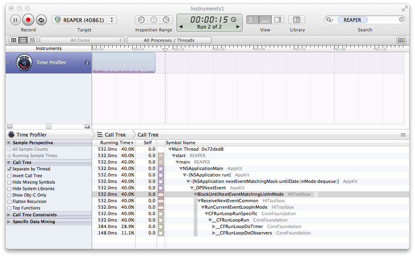Click the Time Profiler instrument info icon
Image resolution: width=415 pixels, height=257 pixels.
[x=87, y=63]
